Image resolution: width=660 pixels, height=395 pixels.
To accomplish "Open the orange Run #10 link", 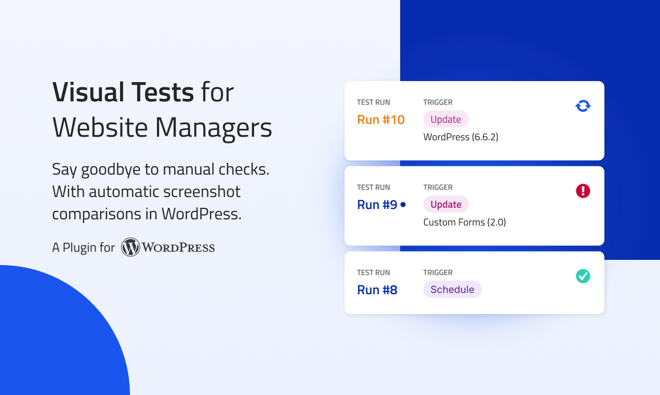I will pyautogui.click(x=381, y=120).
